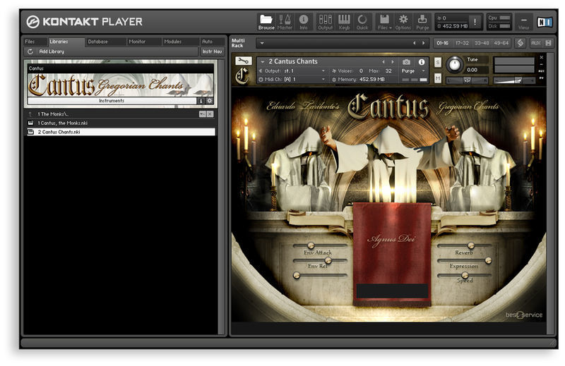The image size is (565, 366).
Task: Close the library folder with X button
Action: pyautogui.click(x=210, y=114)
